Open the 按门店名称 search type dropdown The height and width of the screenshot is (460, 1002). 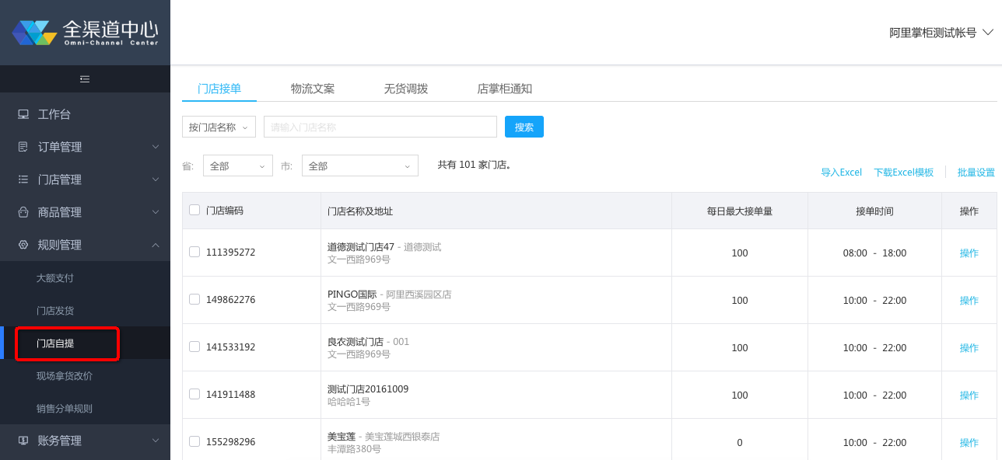tap(219, 127)
